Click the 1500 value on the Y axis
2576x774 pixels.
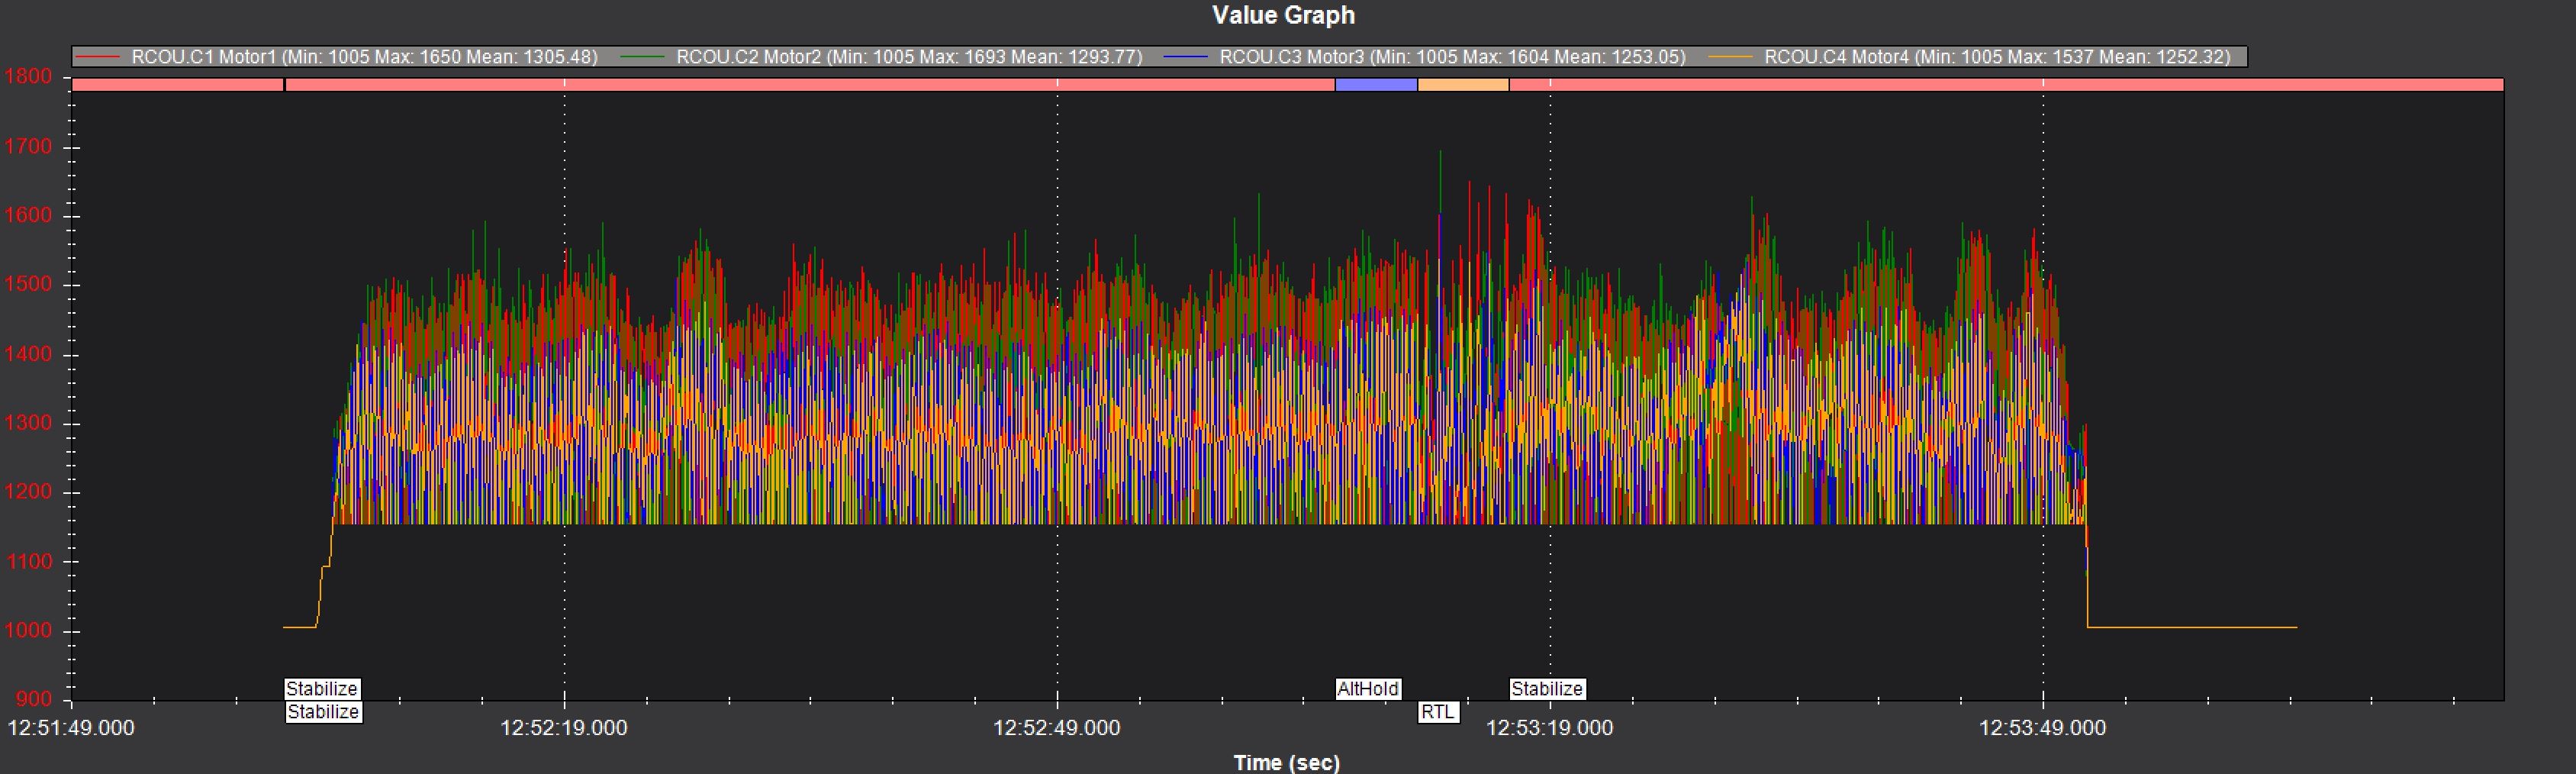tap(28, 285)
